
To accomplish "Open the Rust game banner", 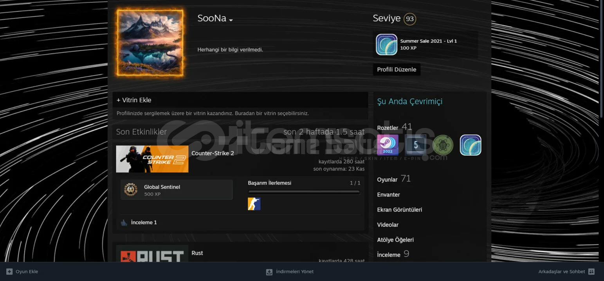I will click(x=152, y=254).
